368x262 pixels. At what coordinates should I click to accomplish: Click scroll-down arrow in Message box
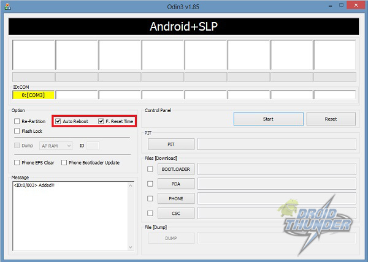pyautogui.click(x=131, y=247)
